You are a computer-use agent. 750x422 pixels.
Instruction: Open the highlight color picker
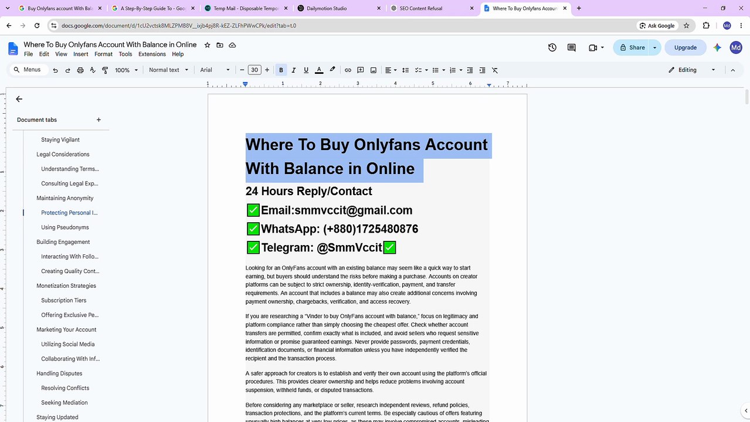[332, 70]
